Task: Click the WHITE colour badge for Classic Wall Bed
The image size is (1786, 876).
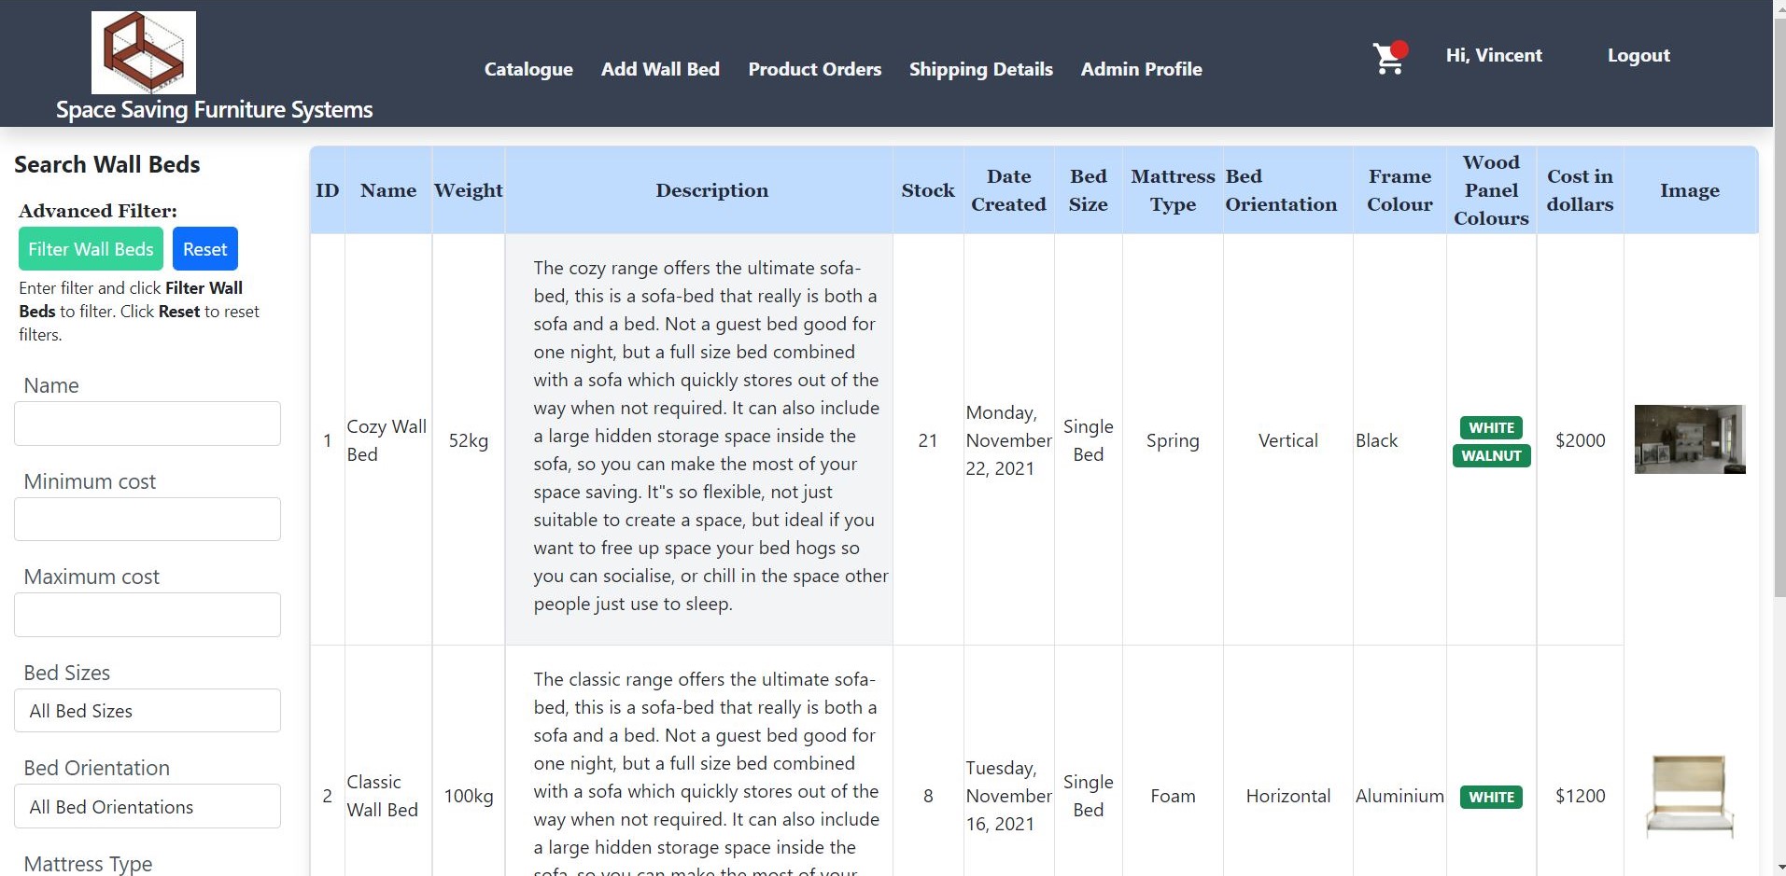Action: point(1491,798)
